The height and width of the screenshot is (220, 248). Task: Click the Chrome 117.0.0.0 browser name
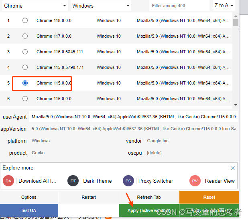click(54, 36)
